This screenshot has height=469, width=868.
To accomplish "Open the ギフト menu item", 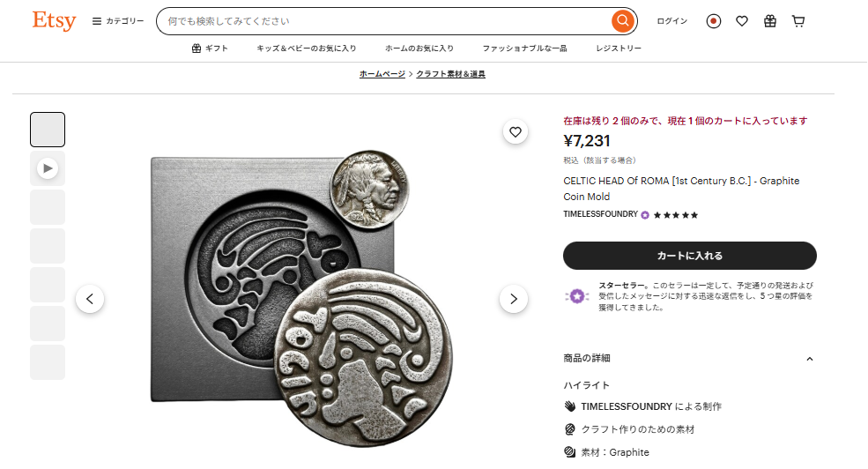I will pyautogui.click(x=210, y=48).
